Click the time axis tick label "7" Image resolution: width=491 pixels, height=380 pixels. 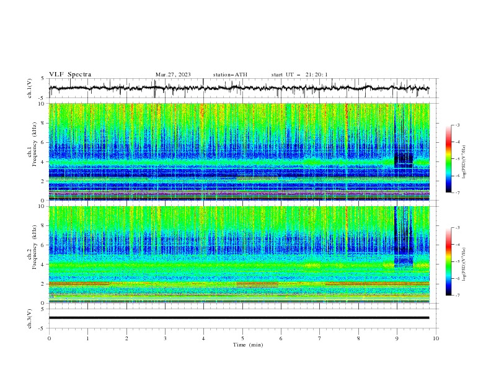[320, 338]
